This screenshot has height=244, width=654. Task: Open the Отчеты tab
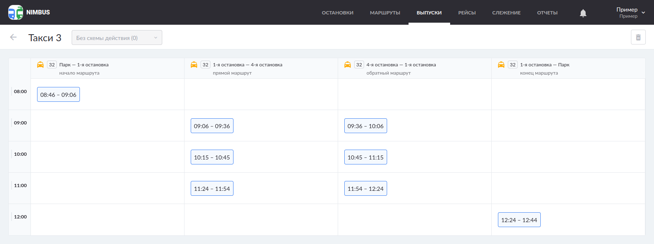click(547, 13)
